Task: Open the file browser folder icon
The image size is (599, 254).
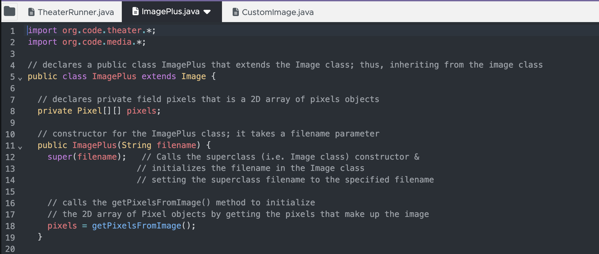Action: pos(9,12)
